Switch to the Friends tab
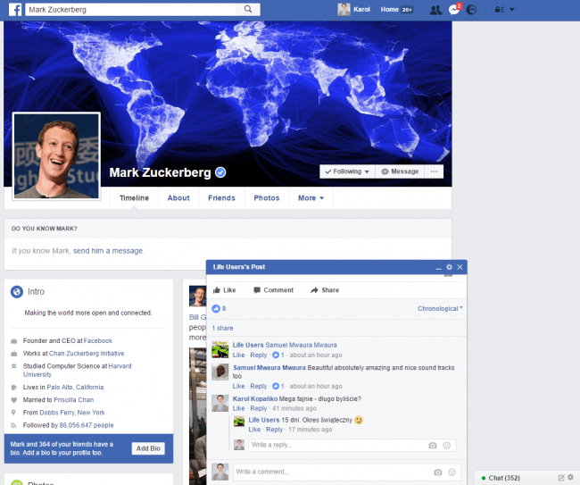Screen dimensions: 580x485 (221, 198)
